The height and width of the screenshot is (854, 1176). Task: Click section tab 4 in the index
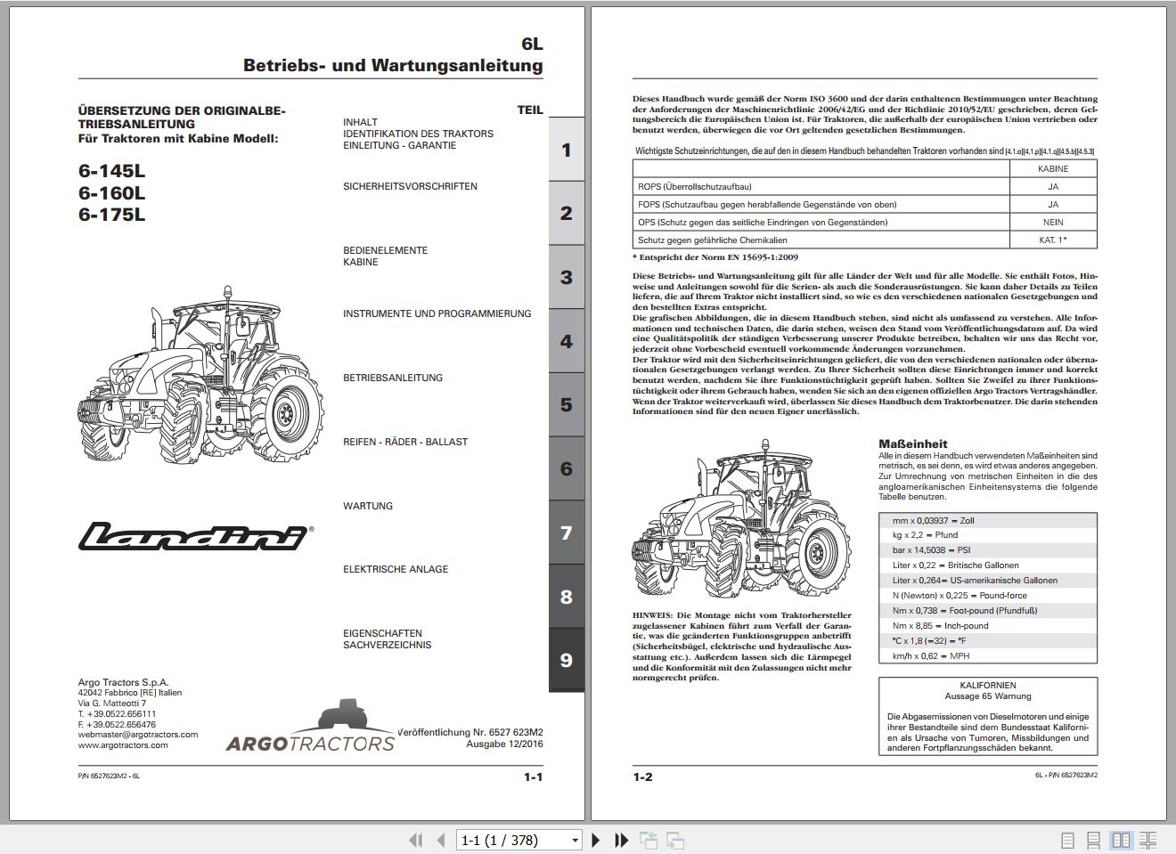[566, 341]
